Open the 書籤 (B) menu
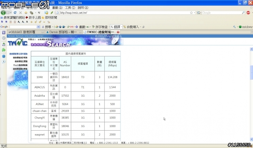This screenshot has height=148, width=253. click(x=57, y=7)
